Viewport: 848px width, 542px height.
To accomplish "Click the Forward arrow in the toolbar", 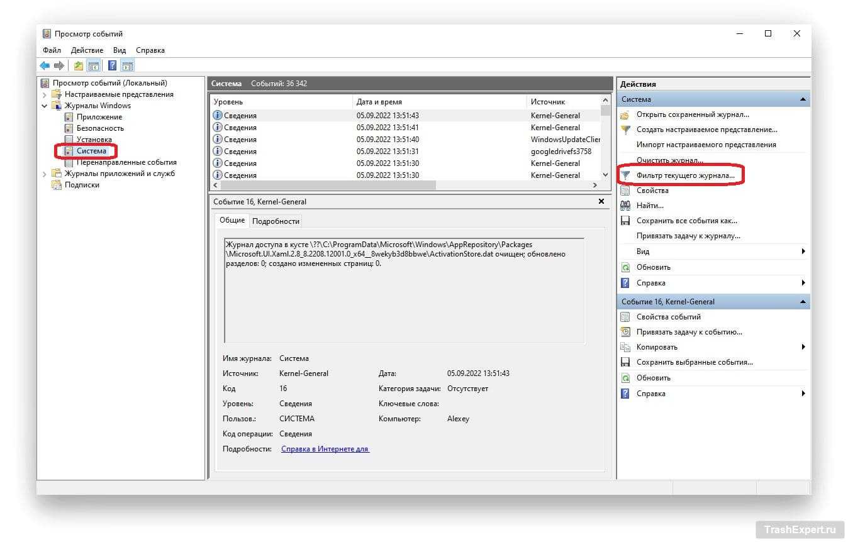I will [59, 65].
